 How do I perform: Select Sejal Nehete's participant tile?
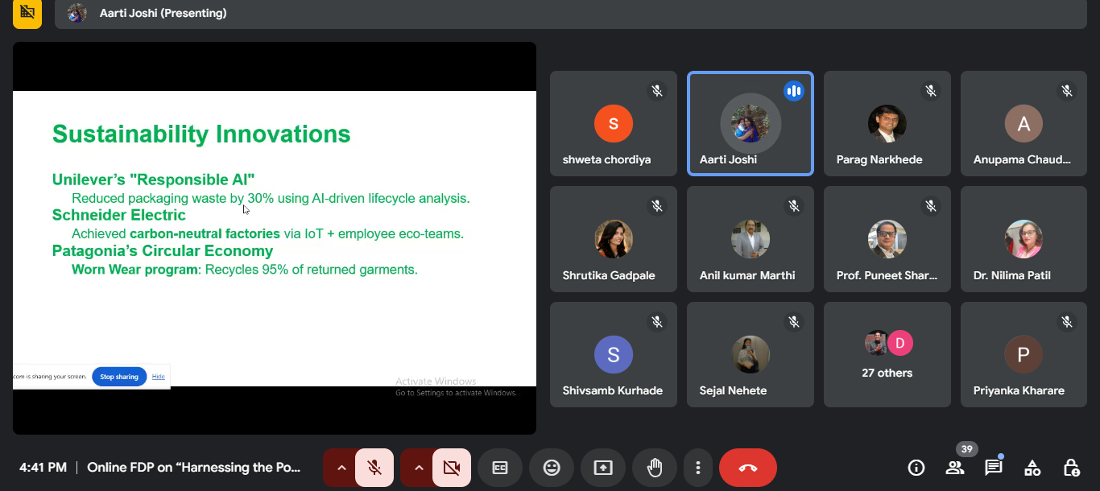pos(751,355)
